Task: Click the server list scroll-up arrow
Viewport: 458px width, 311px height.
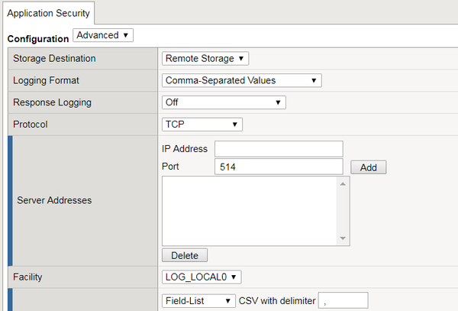Action: 343,183
